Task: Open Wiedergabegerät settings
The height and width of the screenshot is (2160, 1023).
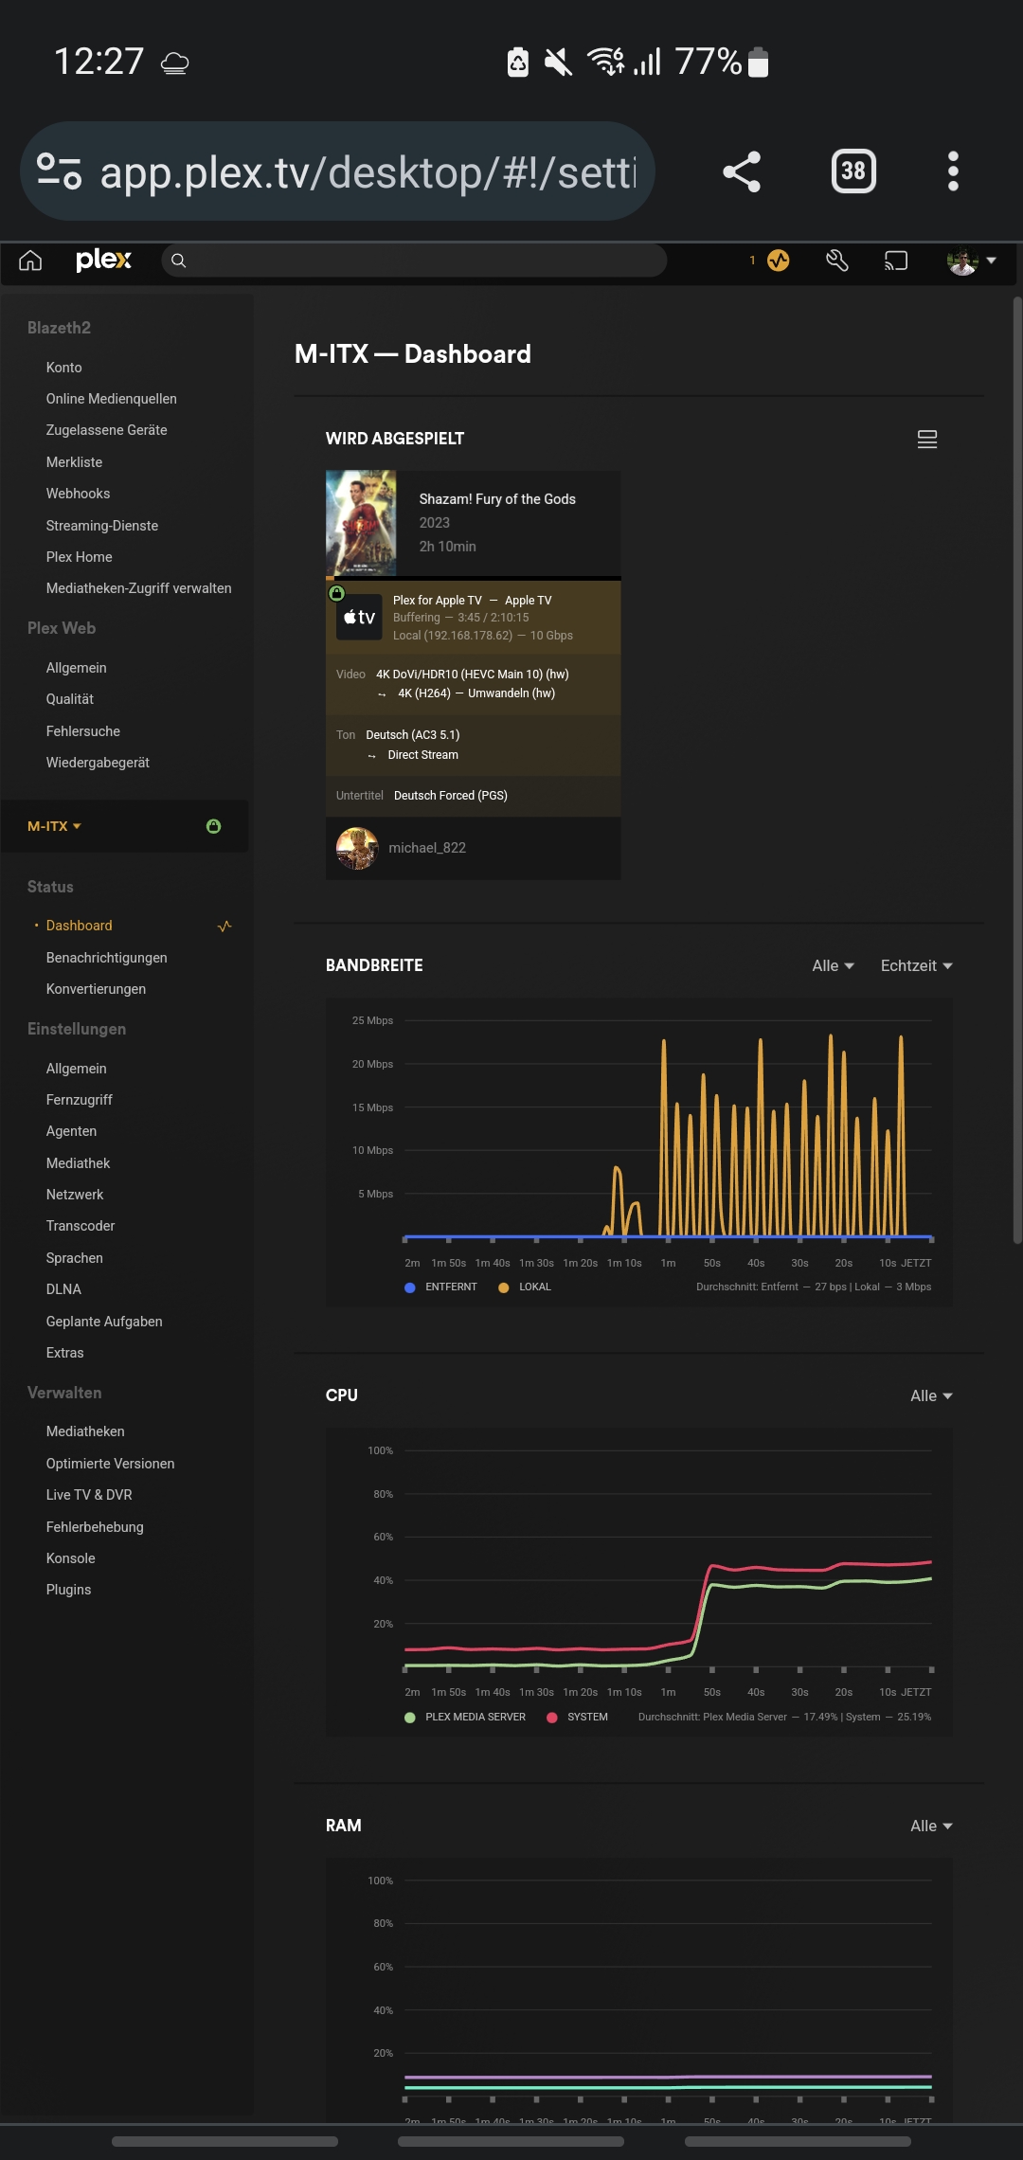Action: pos(99,763)
